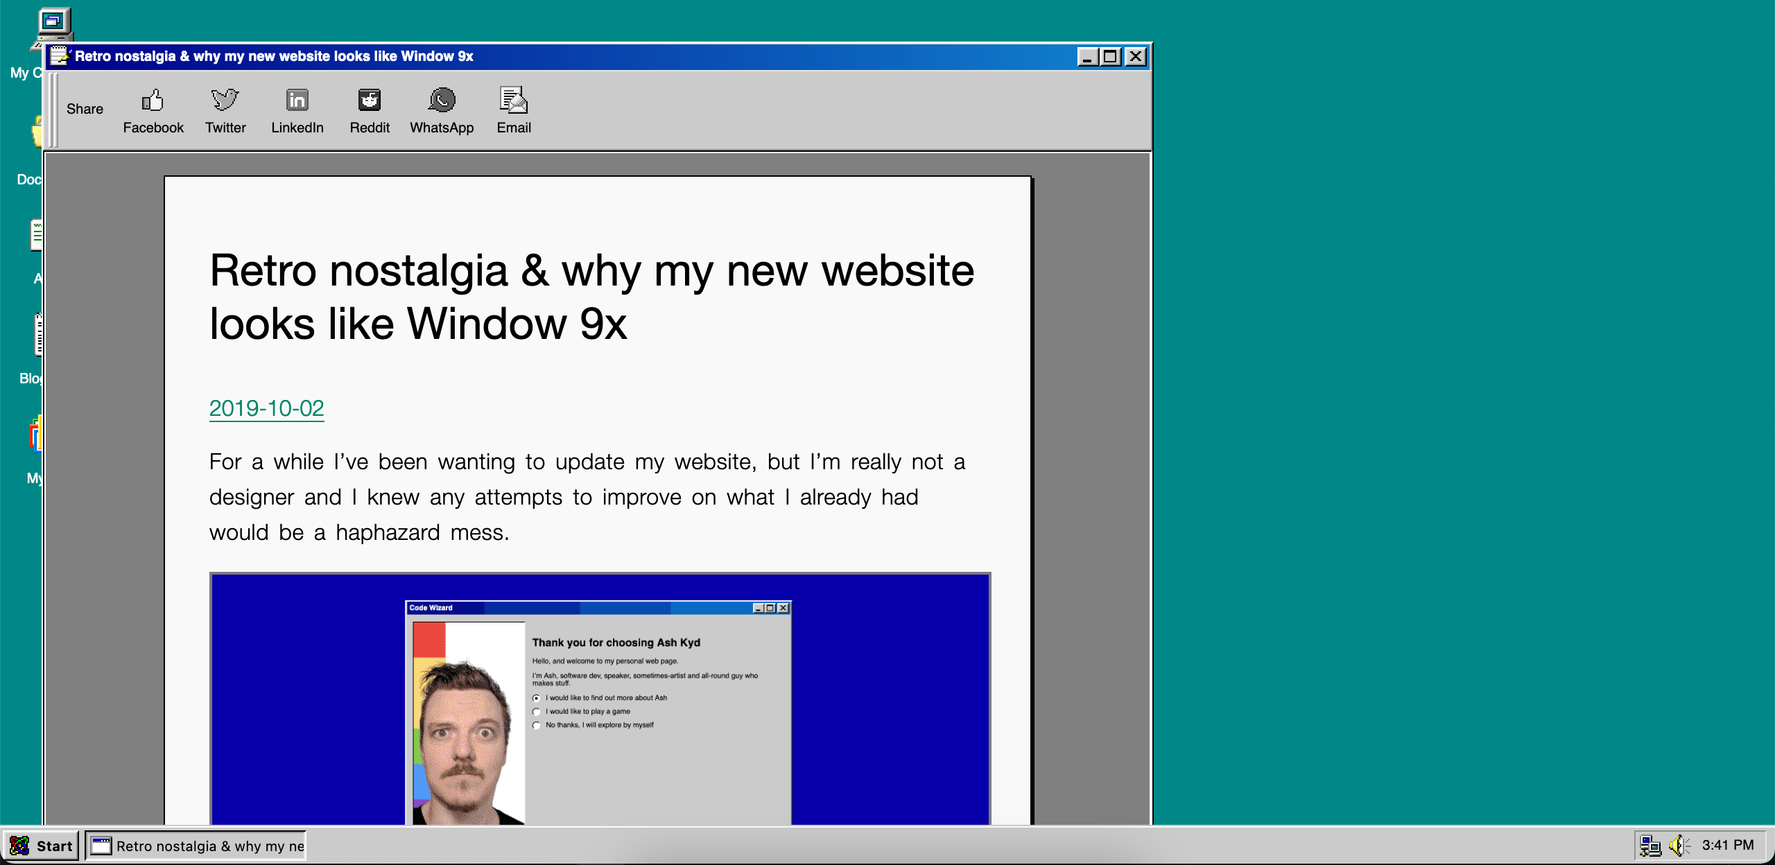1775x865 pixels.
Task: Share the post via Facebook thumbs-up icon
Action: [x=153, y=101]
